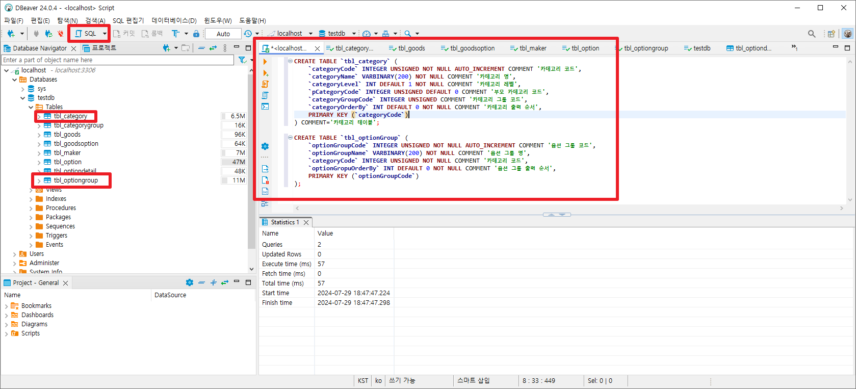The image size is (856, 389).
Task: Collapse all nodes in the Database Navigator toolbar
Action: [201, 48]
